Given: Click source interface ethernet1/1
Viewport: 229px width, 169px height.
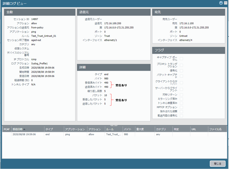Looking at the screenshot, I should click(x=111, y=40).
